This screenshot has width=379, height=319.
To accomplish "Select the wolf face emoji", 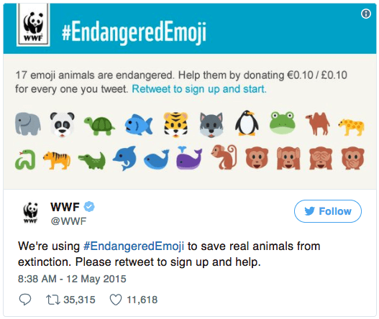I will (x=211, y=124).
